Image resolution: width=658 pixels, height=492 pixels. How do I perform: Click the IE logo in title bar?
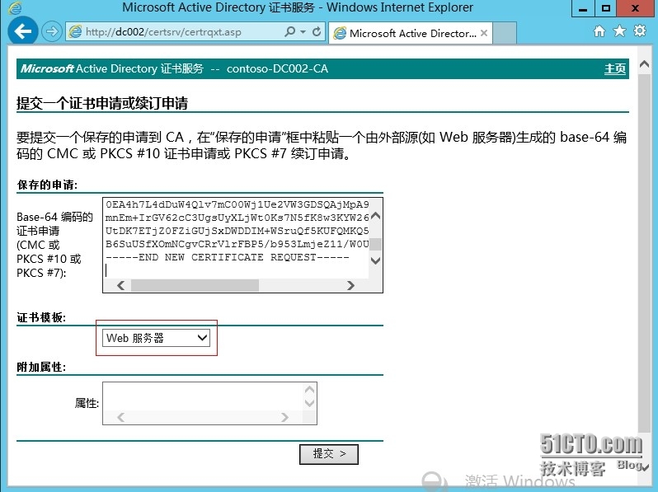[x=15, y=8]
